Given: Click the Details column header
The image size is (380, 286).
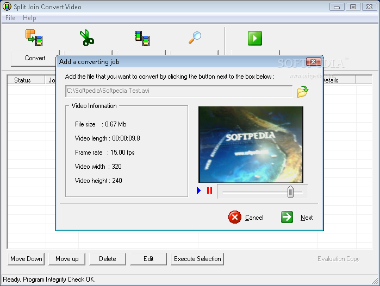Looking at the screenshot, I should (x=339, y=80).
